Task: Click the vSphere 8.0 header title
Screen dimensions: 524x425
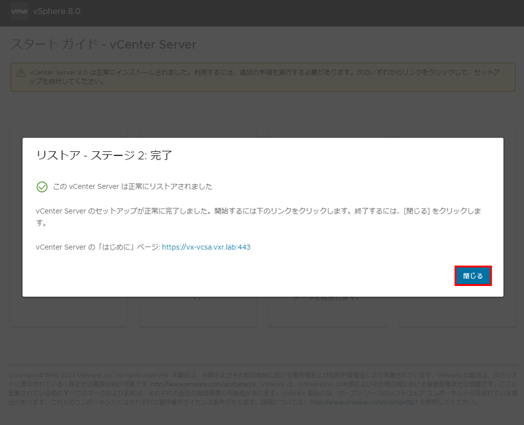Action: 57,11
